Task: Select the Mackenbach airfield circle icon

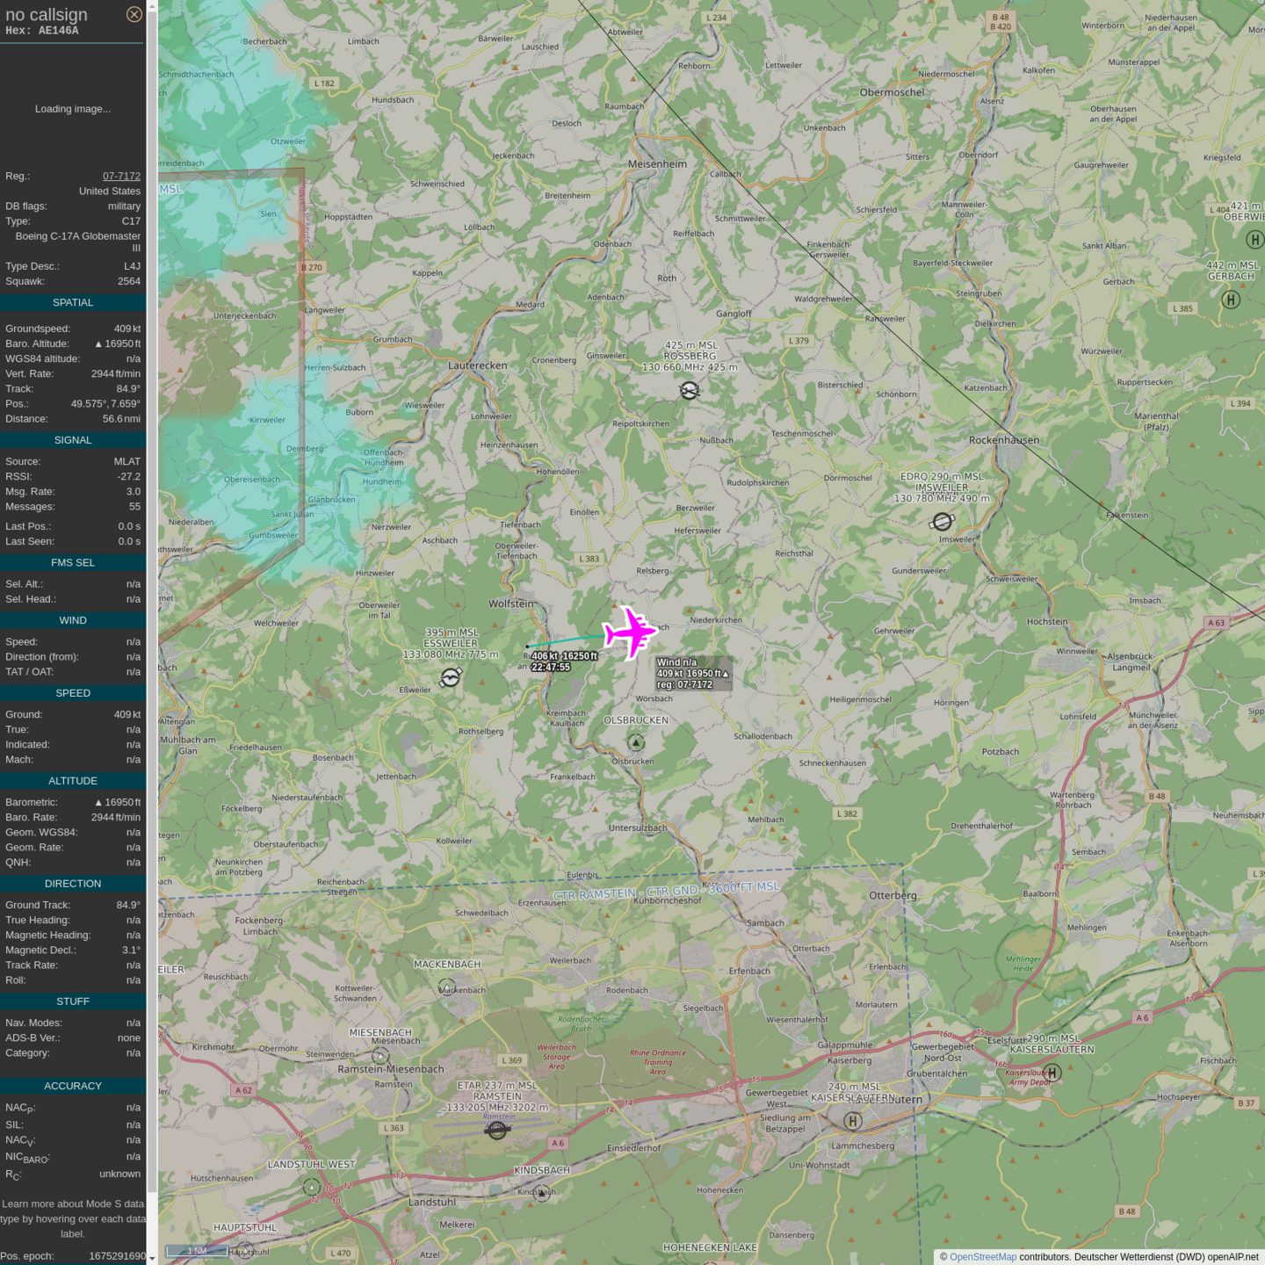Action: (x=446, y=987)
